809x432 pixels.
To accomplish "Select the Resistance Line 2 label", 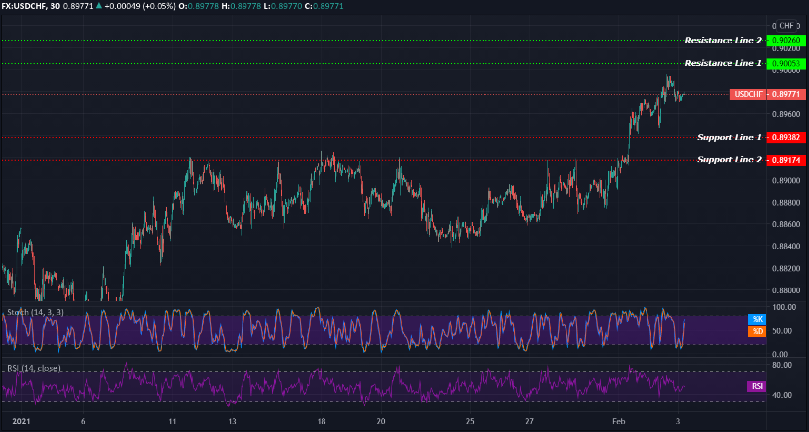I will (723, 40).
